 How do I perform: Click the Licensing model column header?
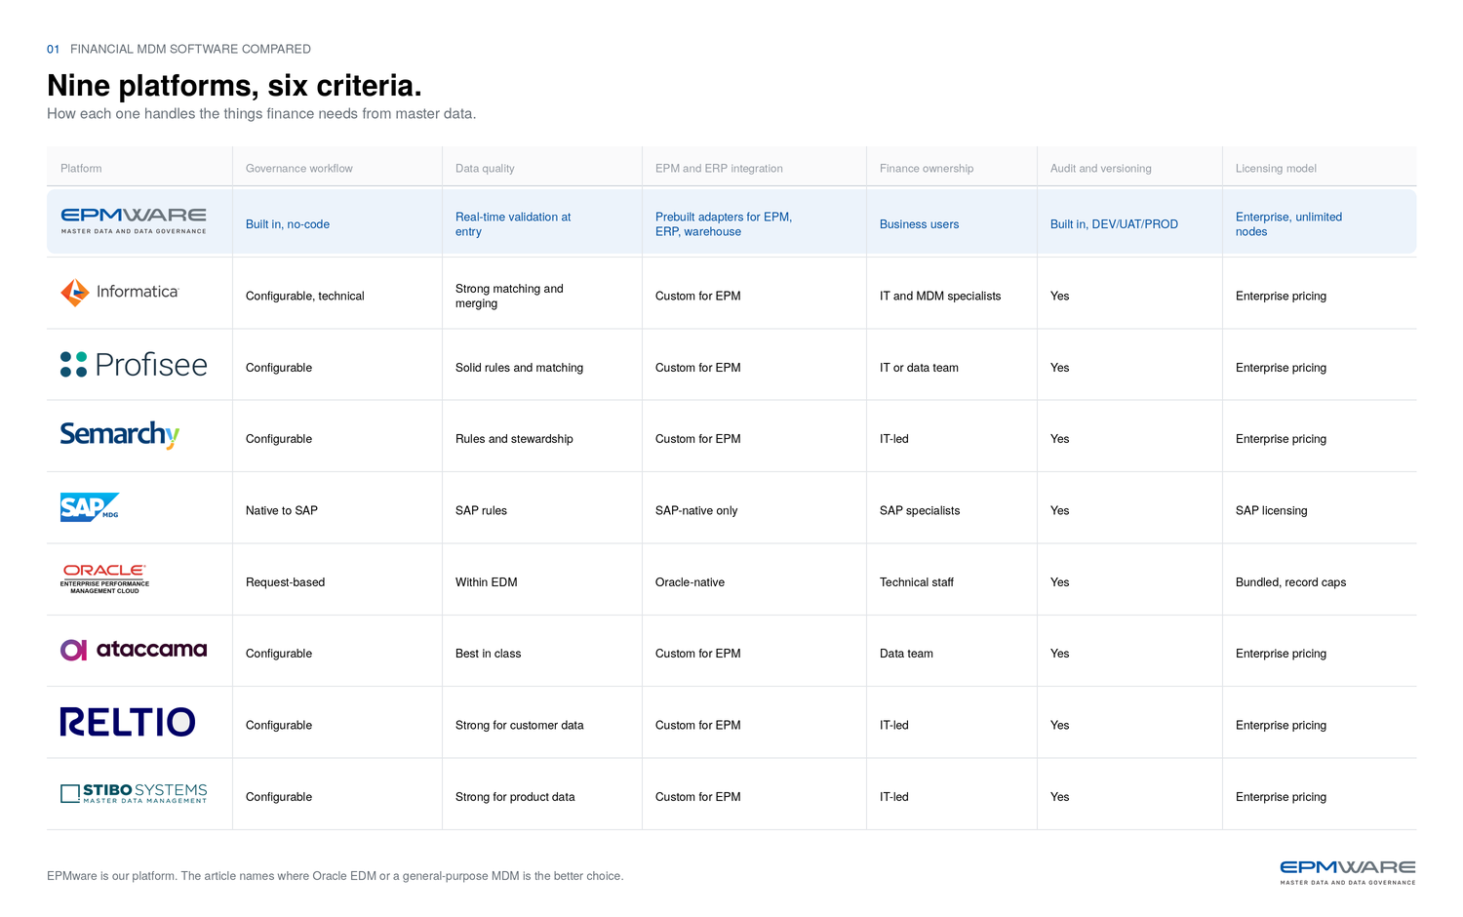[x=1276, y=168]
